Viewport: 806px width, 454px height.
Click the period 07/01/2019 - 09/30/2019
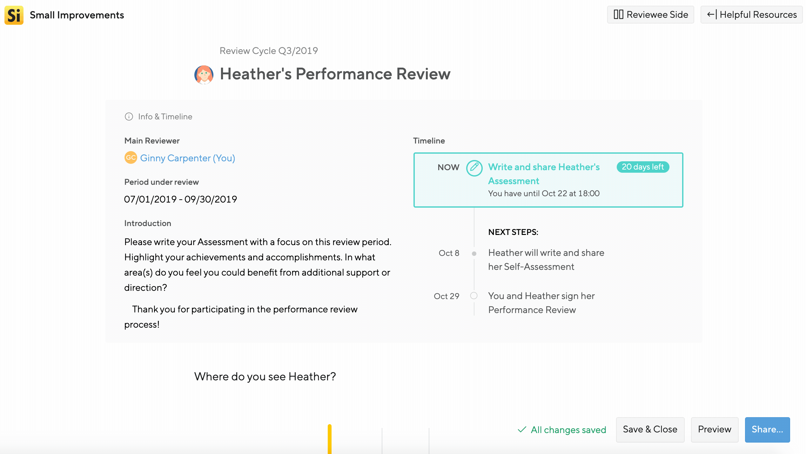tap(180, 199)
